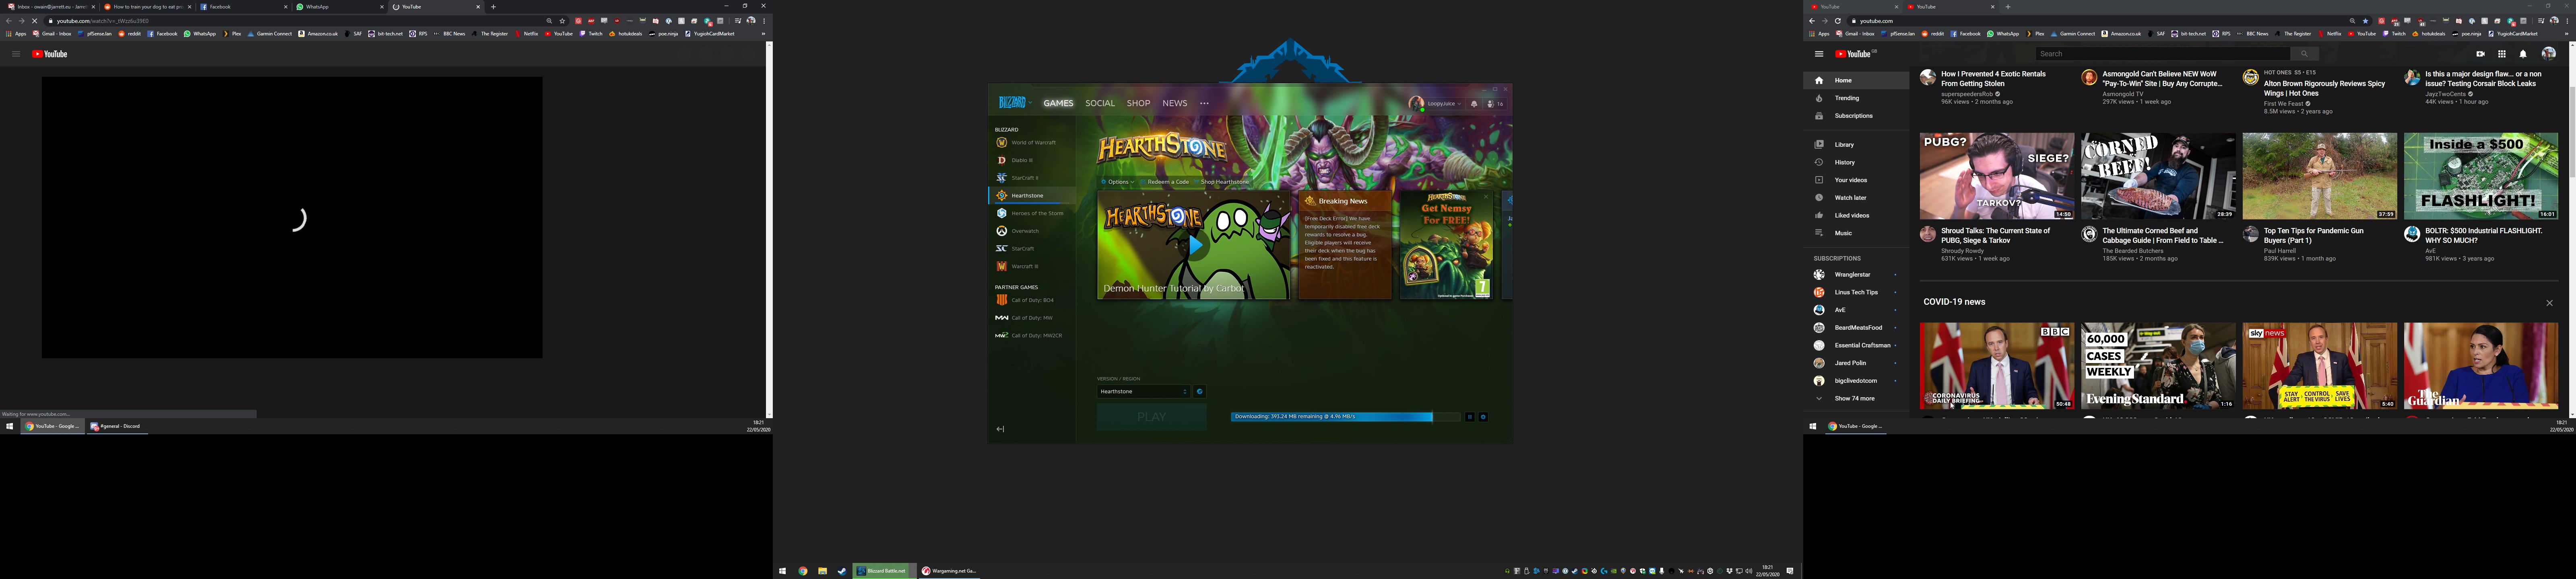2576x579 pixels.
Task: Open Library in YouTube sidebar
Action: [x=1856, y=145]
